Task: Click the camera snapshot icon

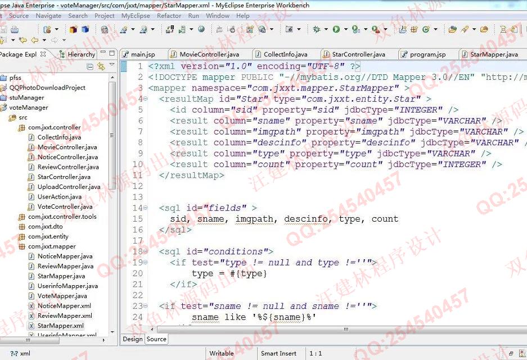Action: [x=289, y=29]
